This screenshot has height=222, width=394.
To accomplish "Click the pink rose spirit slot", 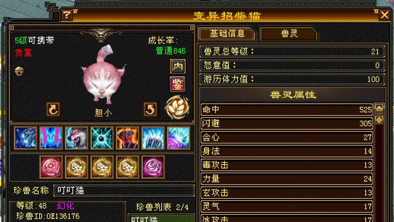I will (51, 167).
